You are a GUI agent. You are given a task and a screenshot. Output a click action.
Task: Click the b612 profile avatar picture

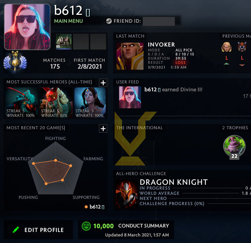[27, 27]
